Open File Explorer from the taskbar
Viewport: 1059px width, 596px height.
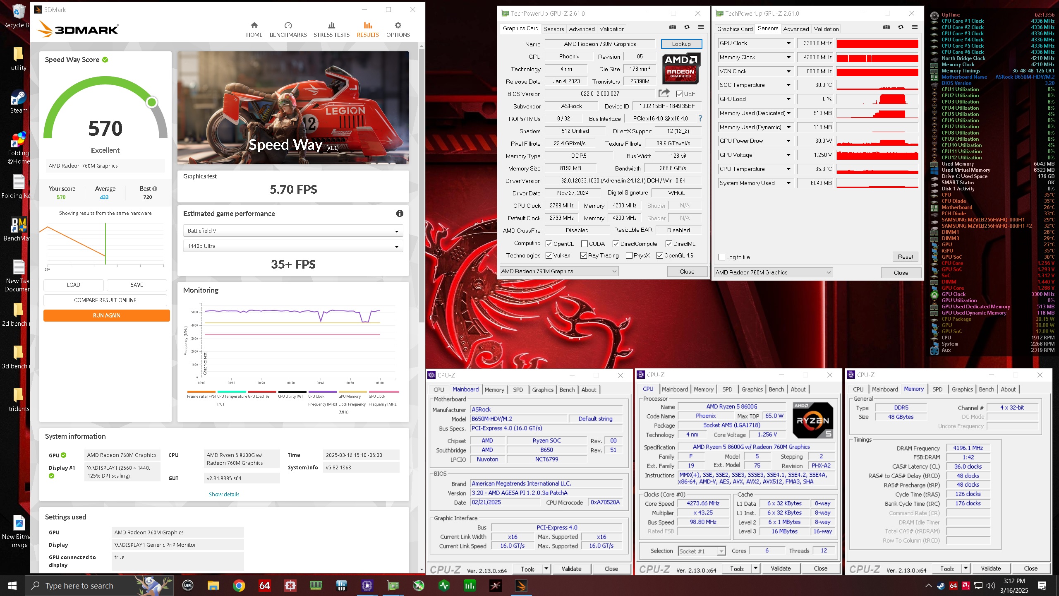tap(213, 586)
